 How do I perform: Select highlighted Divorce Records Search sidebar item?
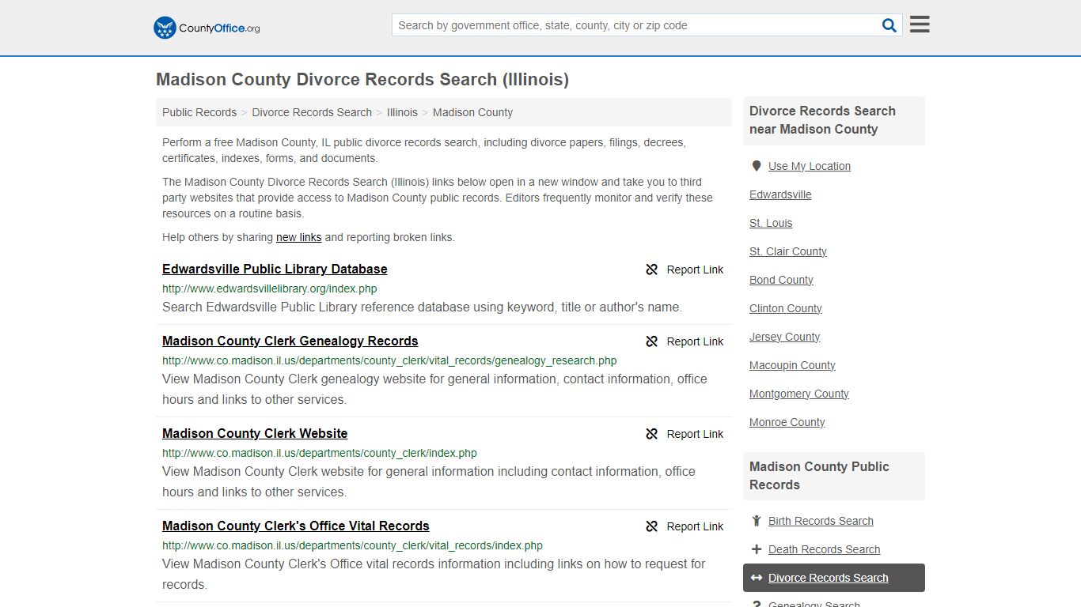834,578
